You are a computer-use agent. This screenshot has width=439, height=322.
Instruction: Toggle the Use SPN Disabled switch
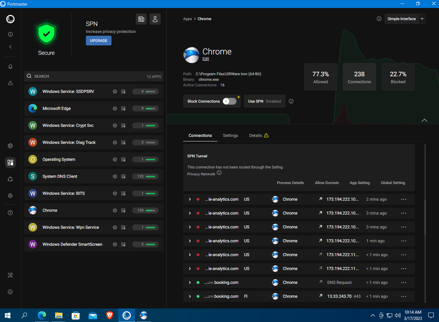265,101
